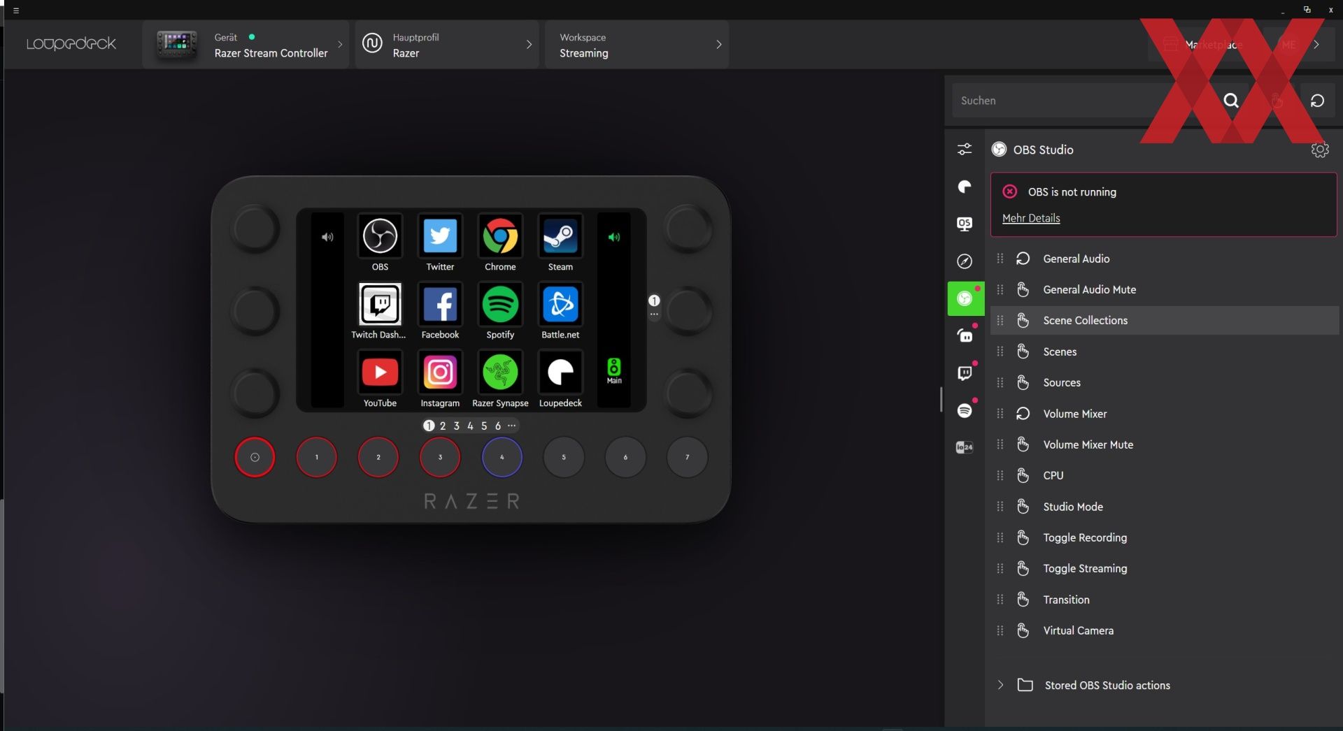The image size is (1343, 731).
Task: Open the OS system actions icon
Action: tap(965, 224)
